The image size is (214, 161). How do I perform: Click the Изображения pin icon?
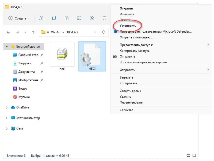(x=42, y=80)
